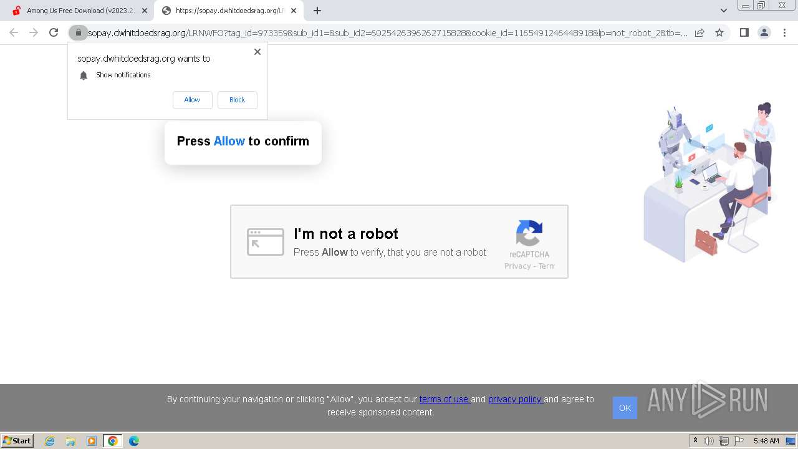Open the privacy policy link
The height and width of the screenshot is (449, 798).
coord(515,399)
